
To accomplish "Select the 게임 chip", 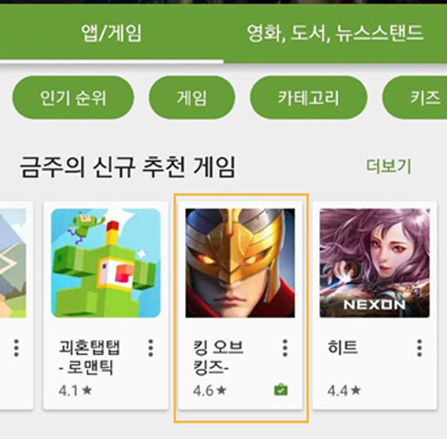I will click(192, 97).
